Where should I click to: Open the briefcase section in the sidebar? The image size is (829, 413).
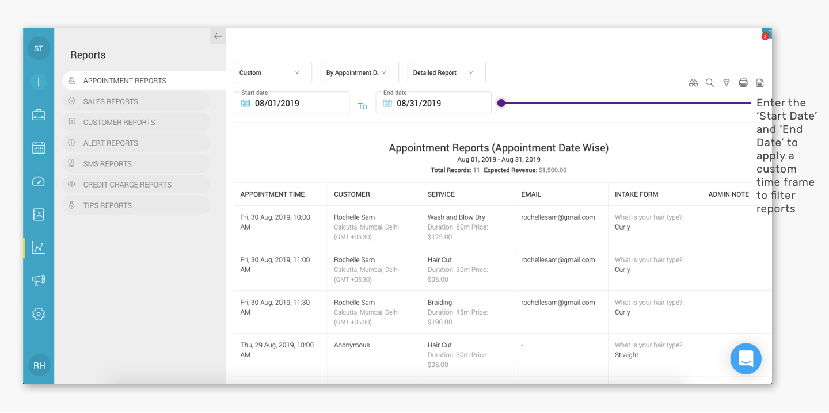[x=39, y=114]
